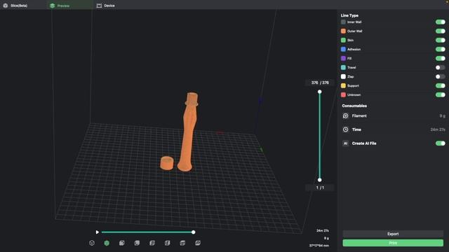Image resolution: width=449 pixels, height=252 pixels.
Task: Click the Zlap white color swatch
Action: click(x=343, y=76)
